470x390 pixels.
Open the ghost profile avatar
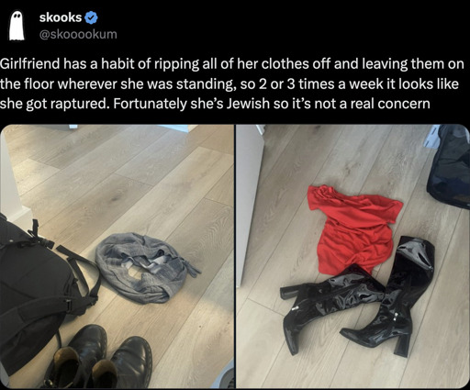17,26
